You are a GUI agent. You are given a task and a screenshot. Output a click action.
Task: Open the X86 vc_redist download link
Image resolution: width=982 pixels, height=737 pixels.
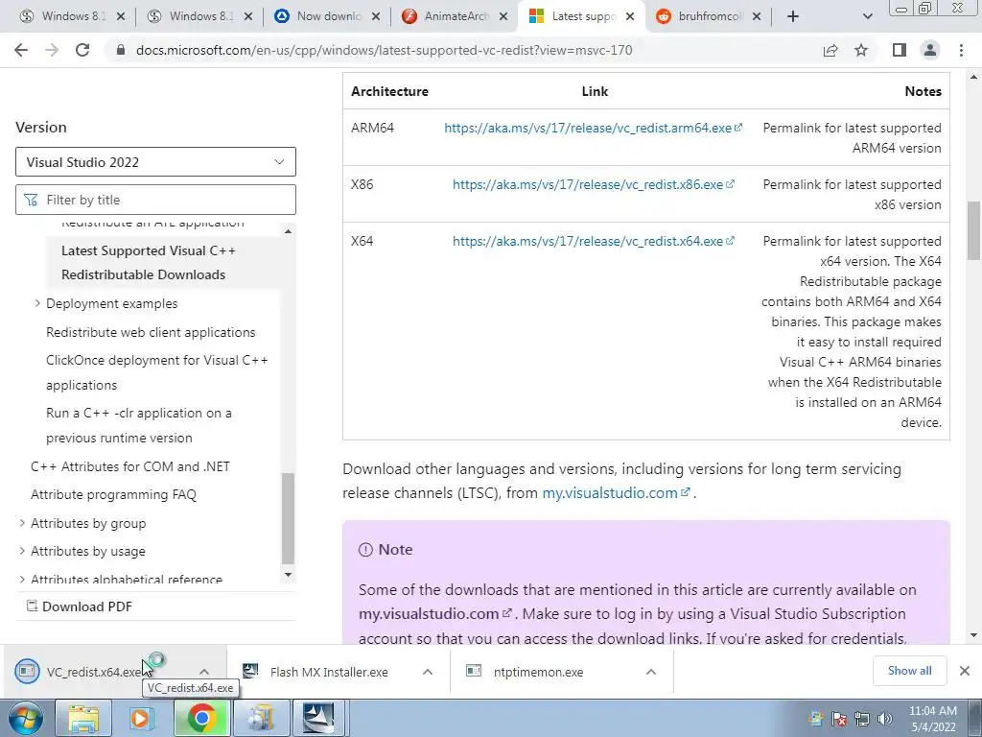593,184
